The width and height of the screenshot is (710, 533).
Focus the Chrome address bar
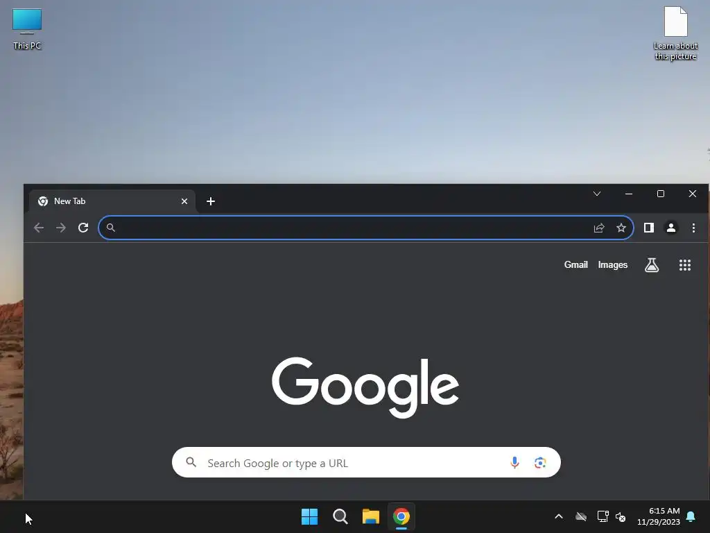click(x=366, y=228)
